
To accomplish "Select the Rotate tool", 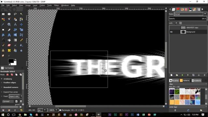I will tap(15, 30).
